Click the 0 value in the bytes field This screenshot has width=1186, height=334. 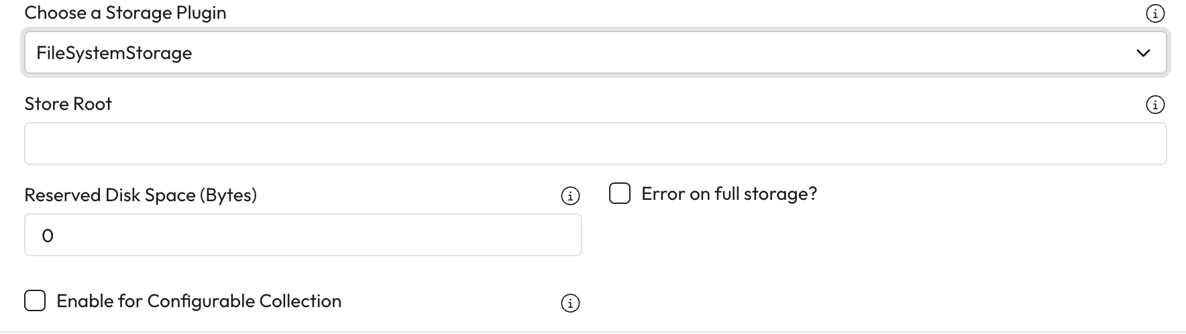pos(48,235)
